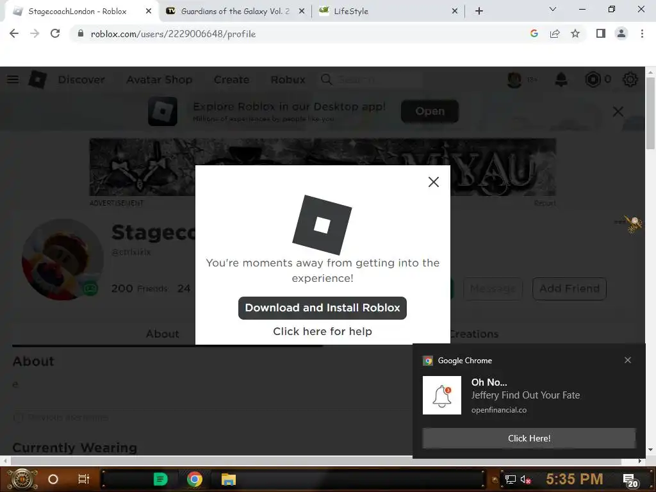Viewport: 656px width, 492px height.
Task: Click the banner advertisement image
Action: click(x=323, y=167)
